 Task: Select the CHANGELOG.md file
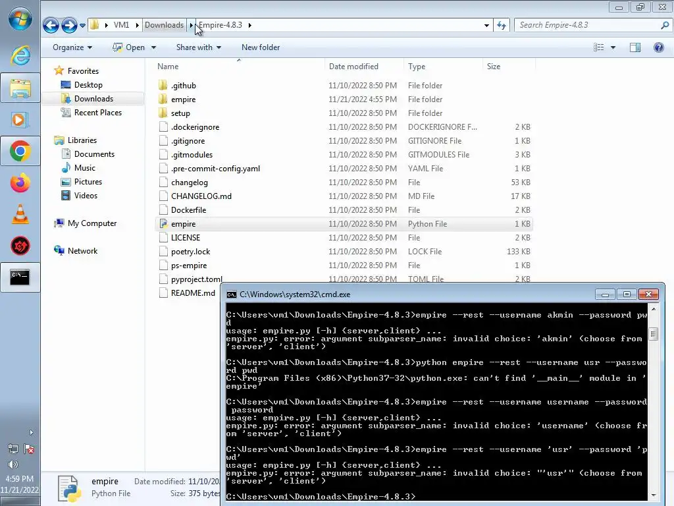click(201, 196)
